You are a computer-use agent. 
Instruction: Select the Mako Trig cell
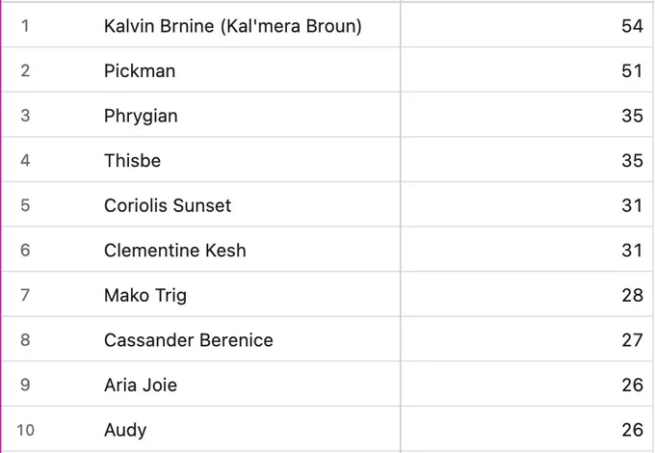[145, 296]
